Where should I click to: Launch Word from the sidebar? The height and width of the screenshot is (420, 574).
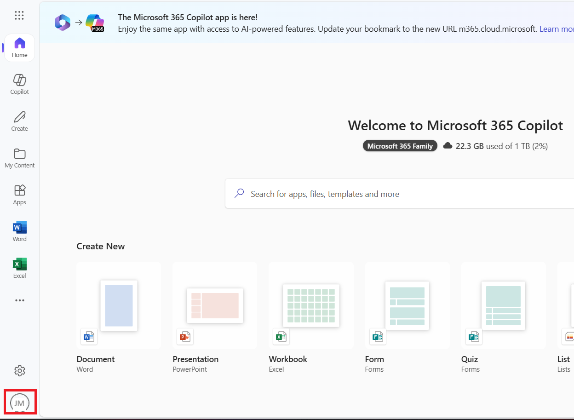(20, 231)
